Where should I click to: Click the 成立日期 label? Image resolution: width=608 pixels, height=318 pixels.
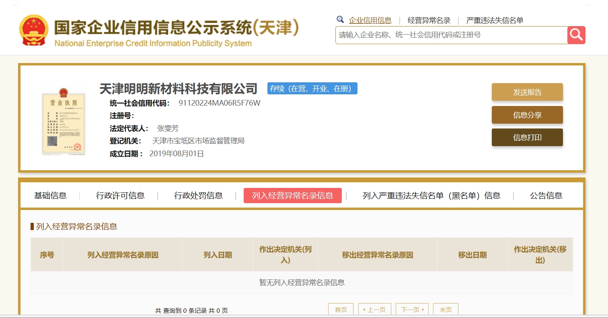[x=126, y=153]
